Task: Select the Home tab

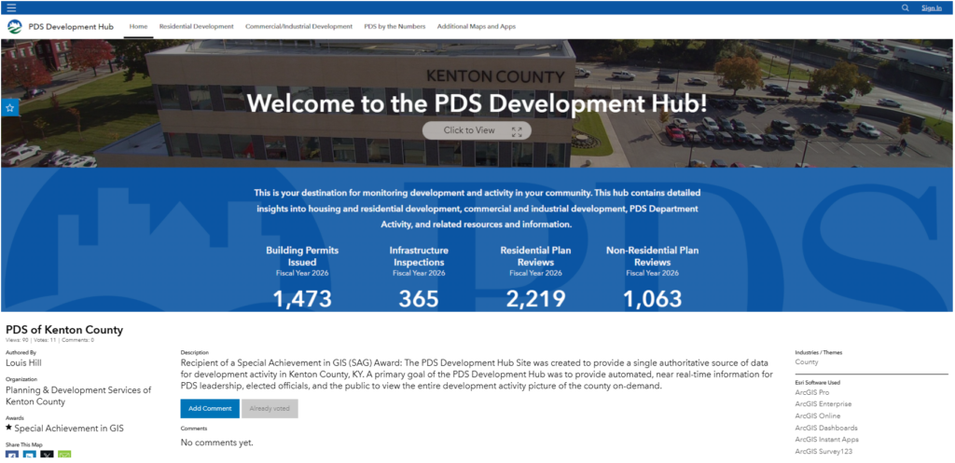Action: coord(138,27)
